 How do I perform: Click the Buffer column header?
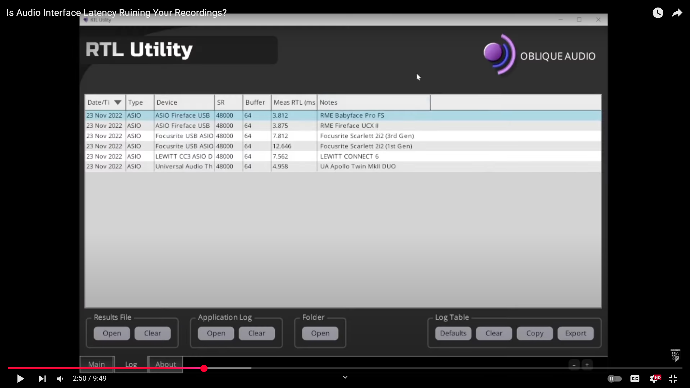point(257,102)
